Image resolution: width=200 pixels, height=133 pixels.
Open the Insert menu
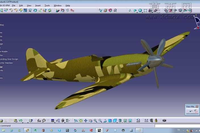point(38,6)
